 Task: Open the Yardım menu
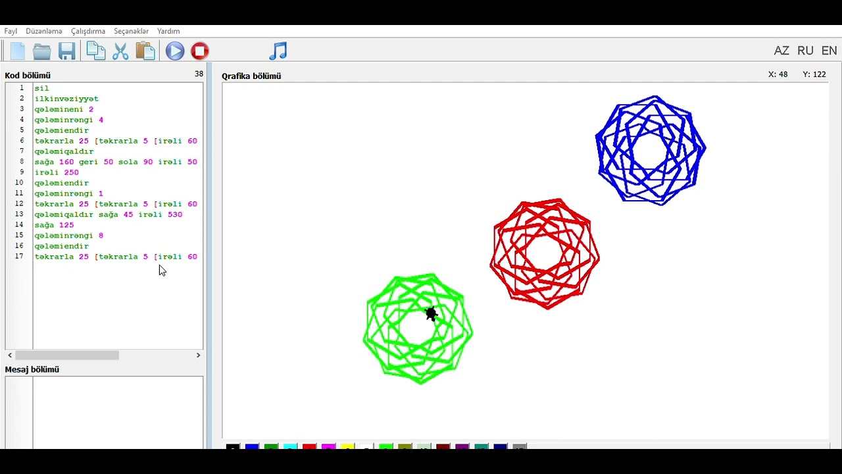pos(168,31)
